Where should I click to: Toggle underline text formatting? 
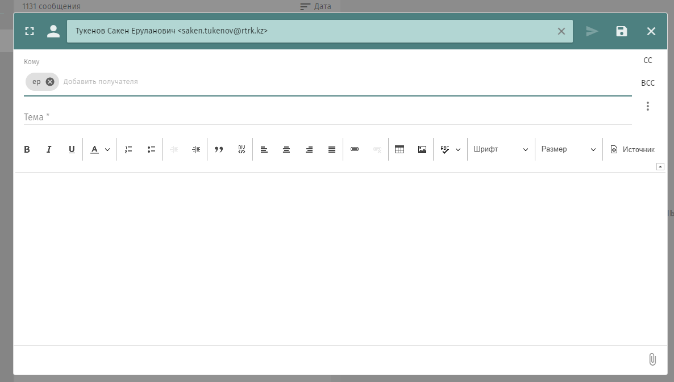click(x=72, y=149)
